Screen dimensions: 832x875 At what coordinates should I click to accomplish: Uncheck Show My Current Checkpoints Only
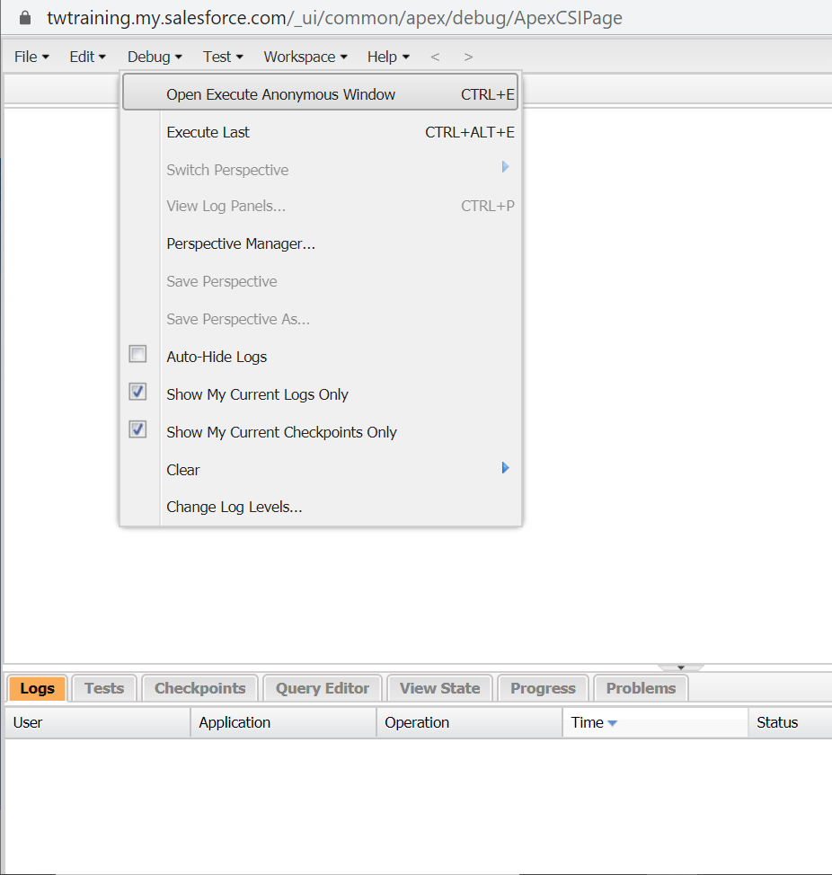click(137, 430)
